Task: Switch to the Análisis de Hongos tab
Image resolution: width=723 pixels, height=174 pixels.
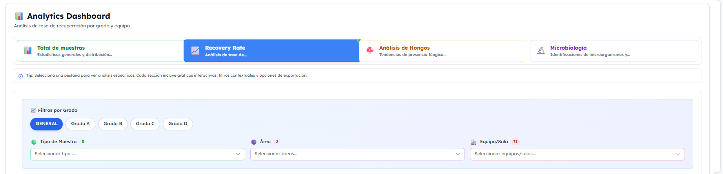Action: tap(443, 51)
